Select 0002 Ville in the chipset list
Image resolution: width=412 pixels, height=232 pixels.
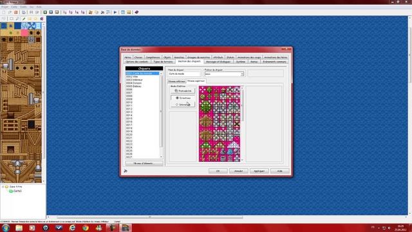(142, 77)
